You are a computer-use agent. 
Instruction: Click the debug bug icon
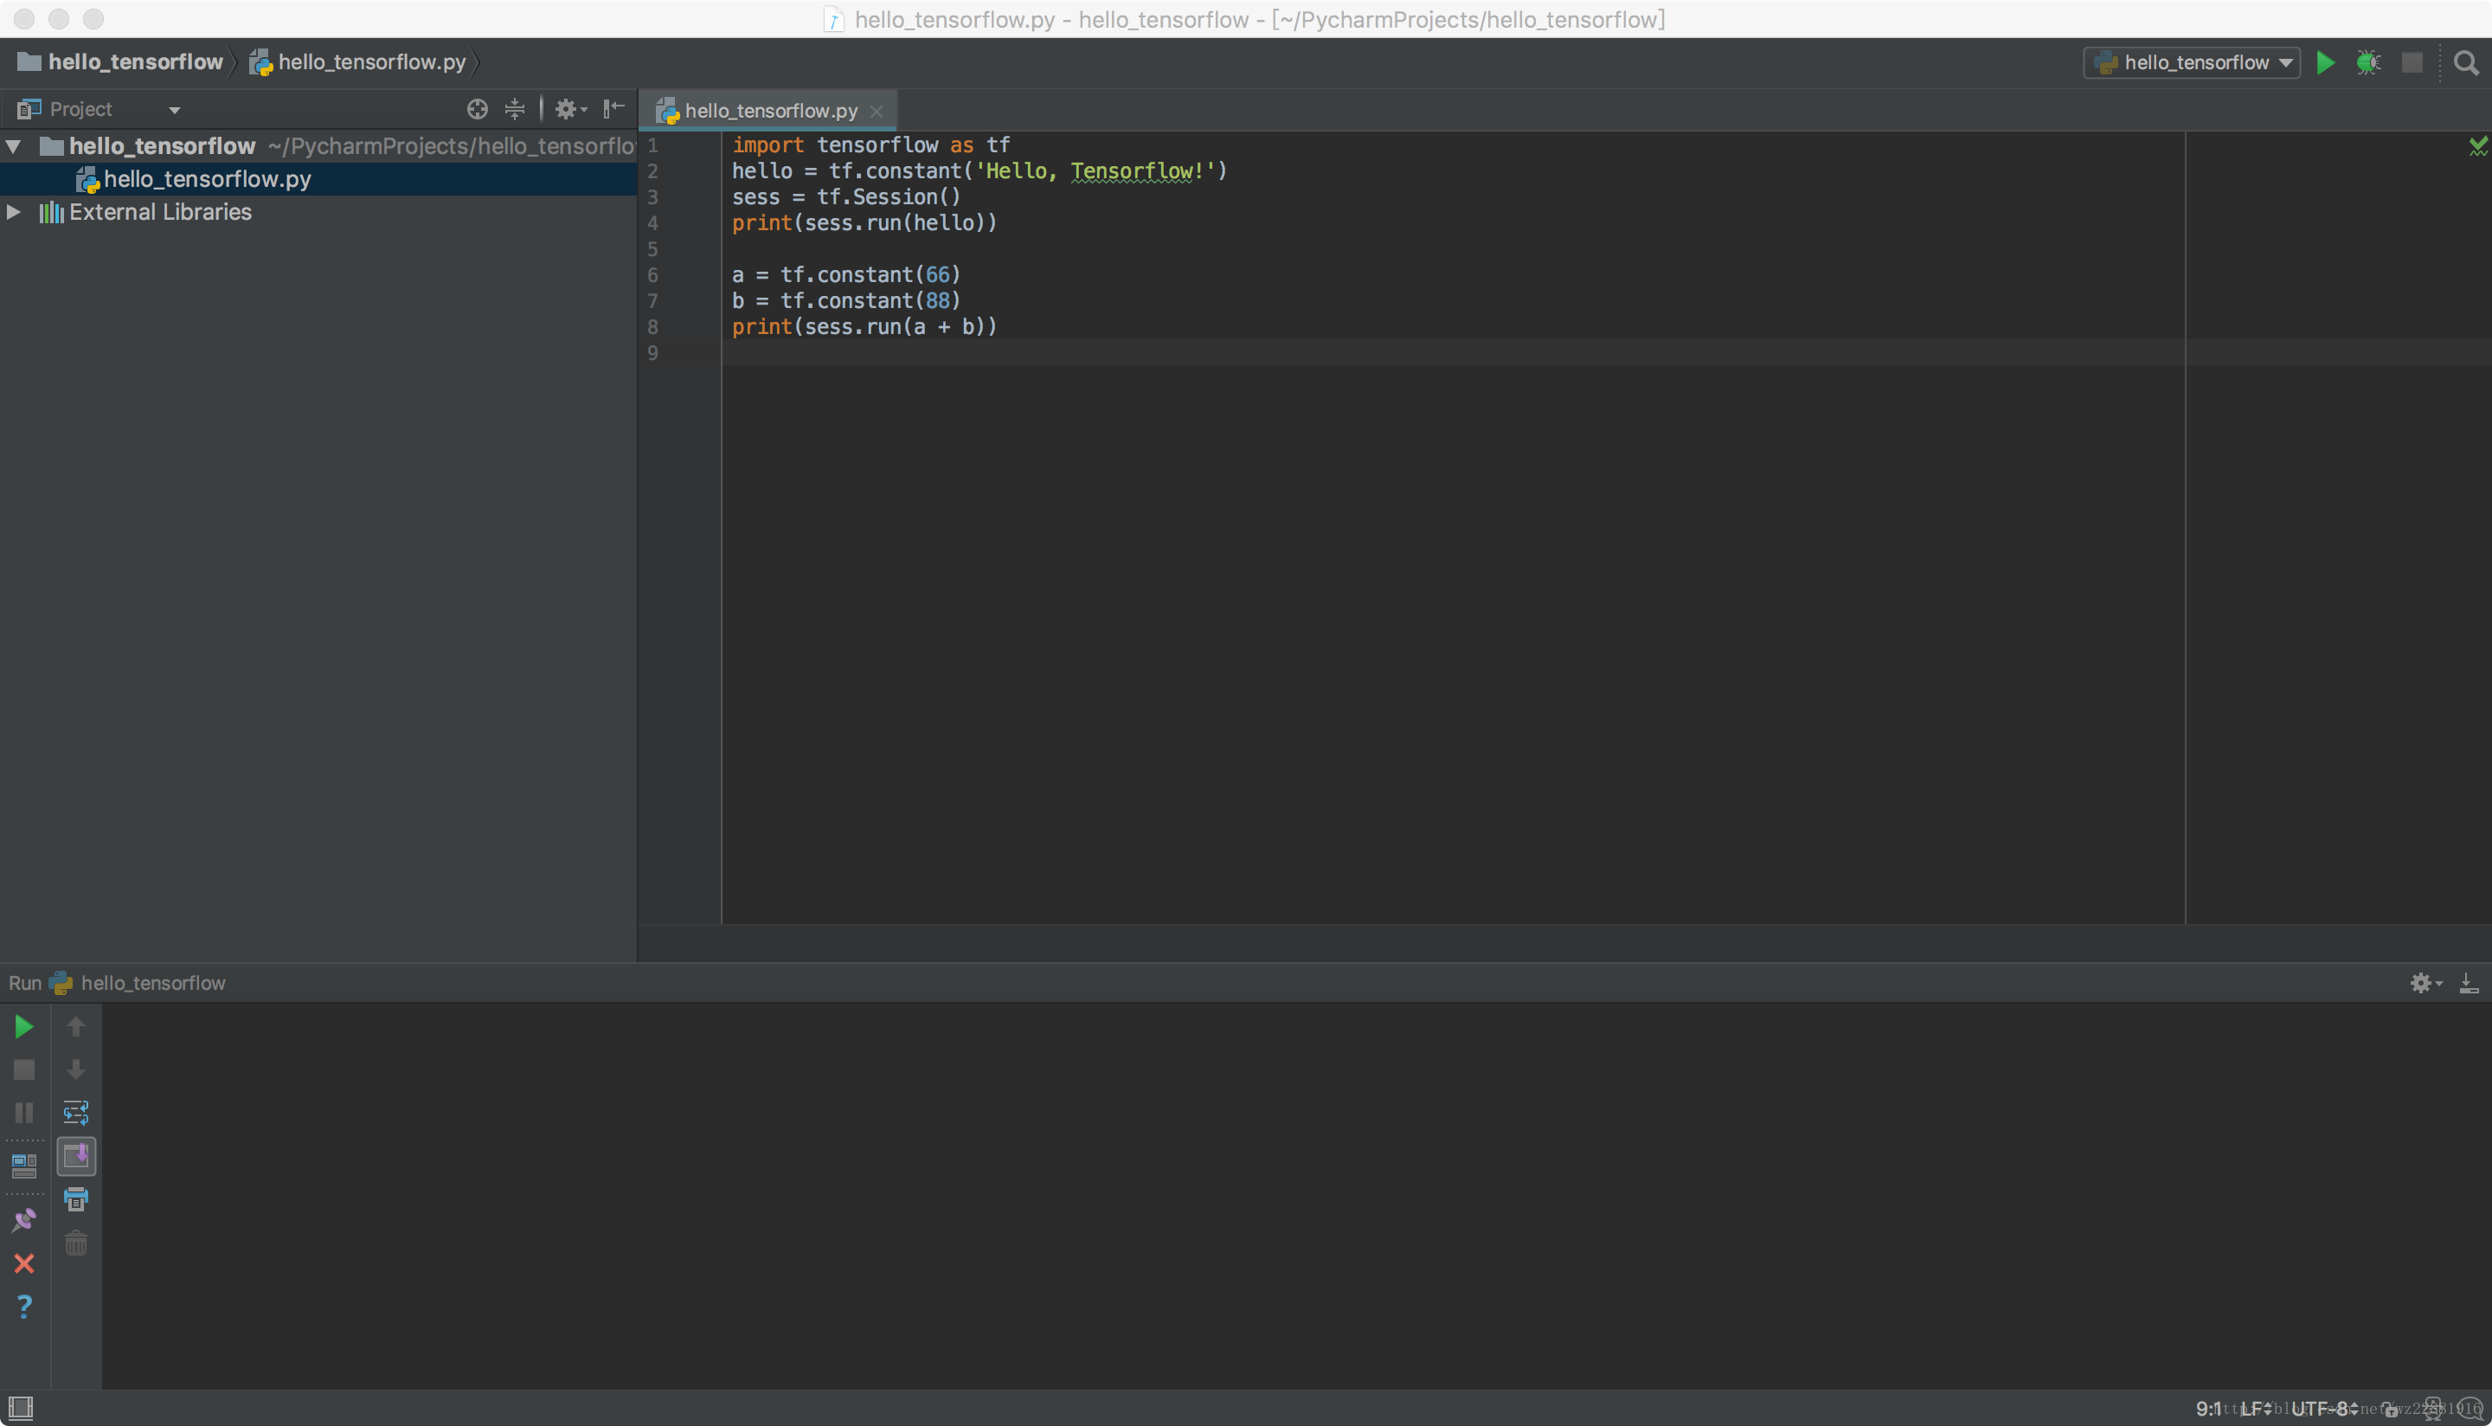coord(2367,62)
